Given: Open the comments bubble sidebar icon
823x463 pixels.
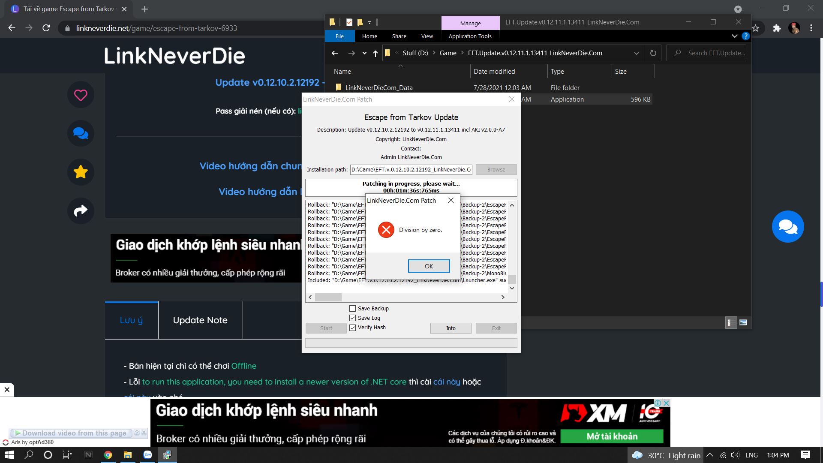Looking at the screenshot, I should coord(81,133).
